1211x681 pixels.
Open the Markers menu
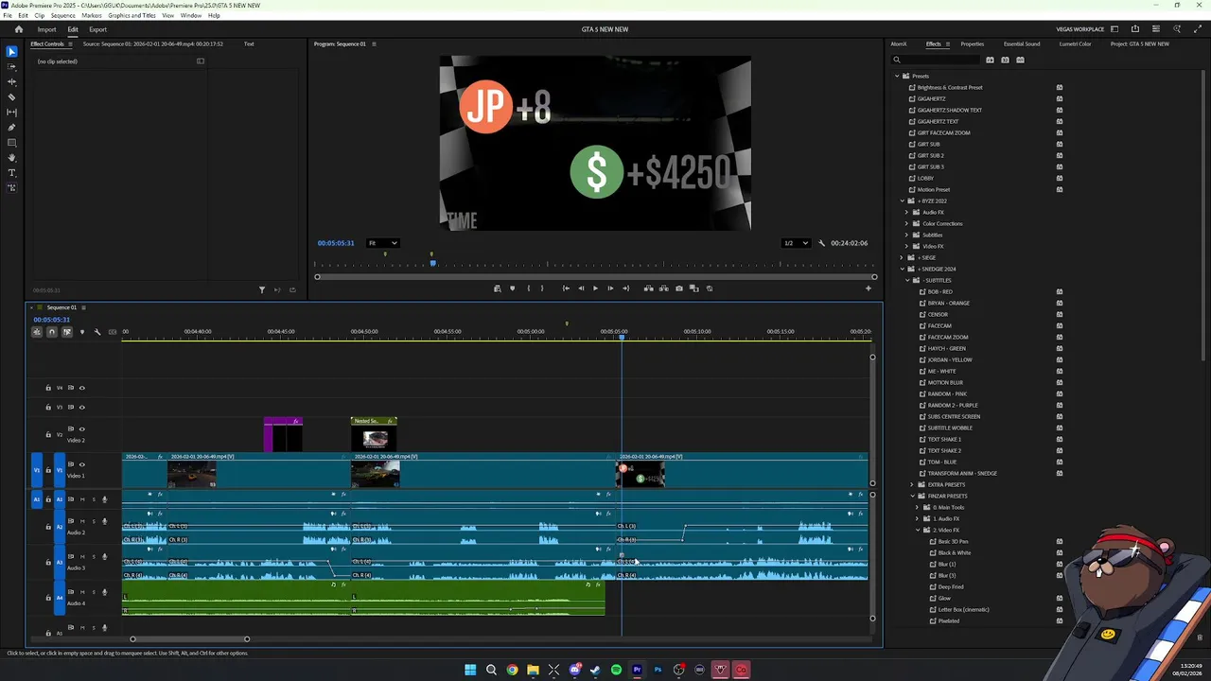point(92,15)
